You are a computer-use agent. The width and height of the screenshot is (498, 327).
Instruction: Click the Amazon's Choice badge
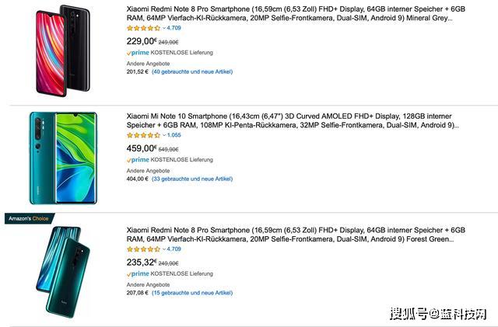[x=30, y=218]
